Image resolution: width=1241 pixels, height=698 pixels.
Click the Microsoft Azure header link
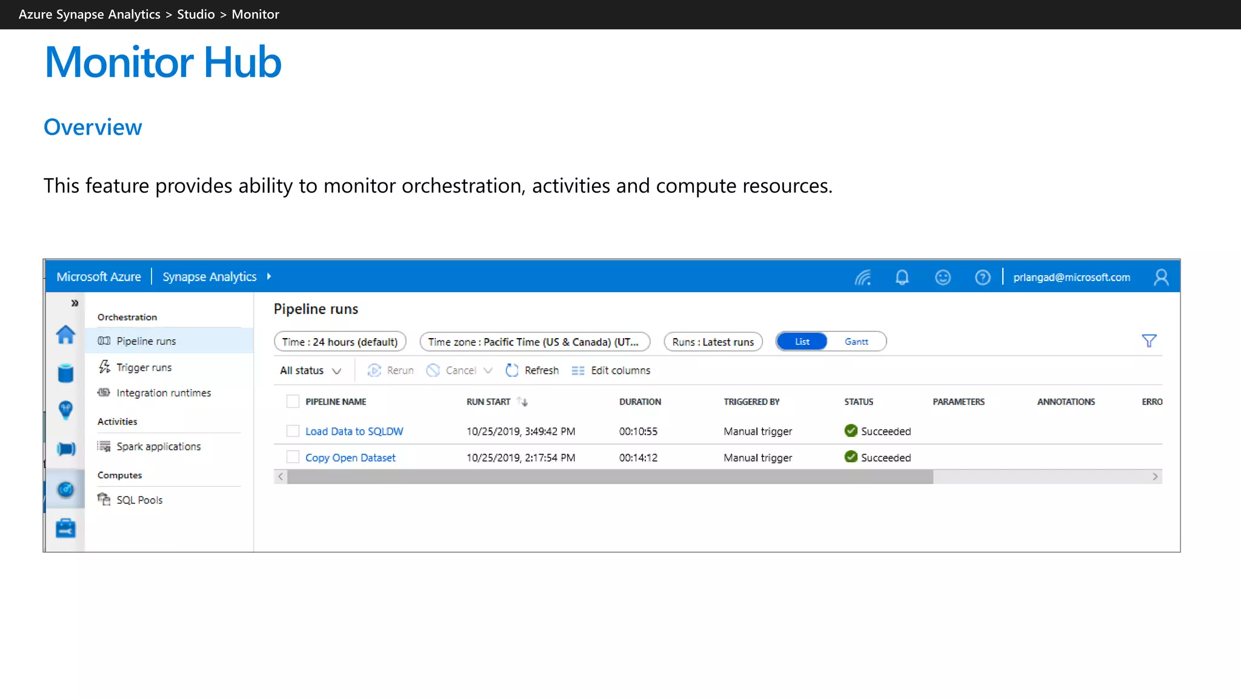click(x=99, y=276)
